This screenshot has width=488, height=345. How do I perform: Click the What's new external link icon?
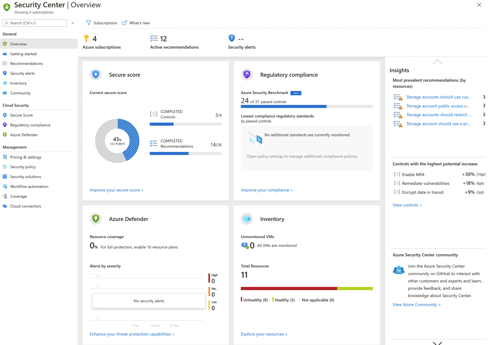[125, 23]
